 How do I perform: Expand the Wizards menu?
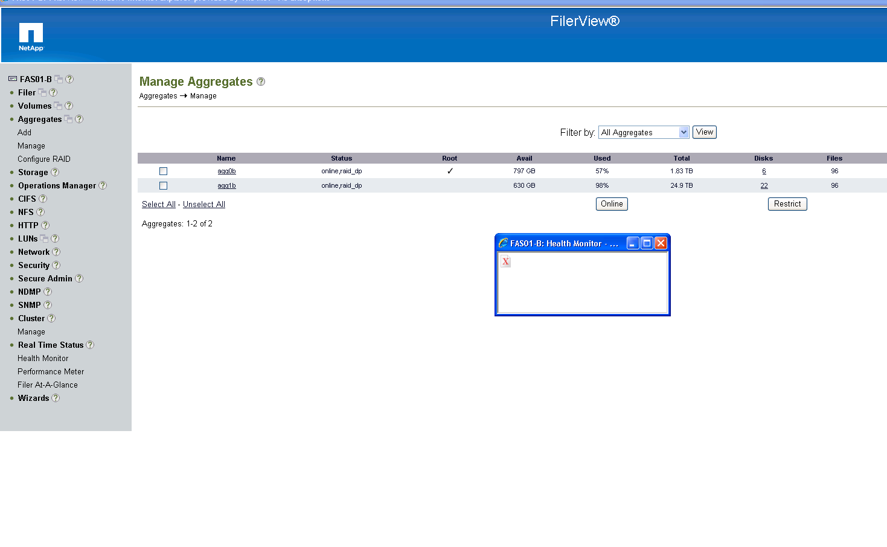[33, 398]
